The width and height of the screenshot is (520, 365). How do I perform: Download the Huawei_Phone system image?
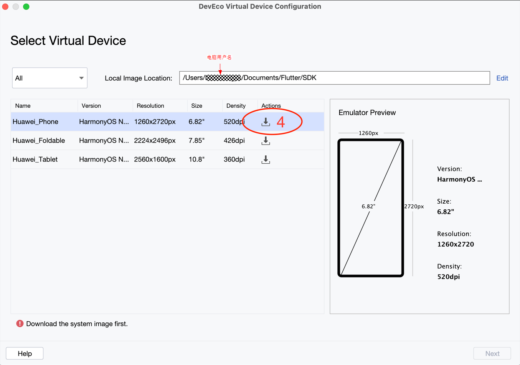tap(266, 122)
